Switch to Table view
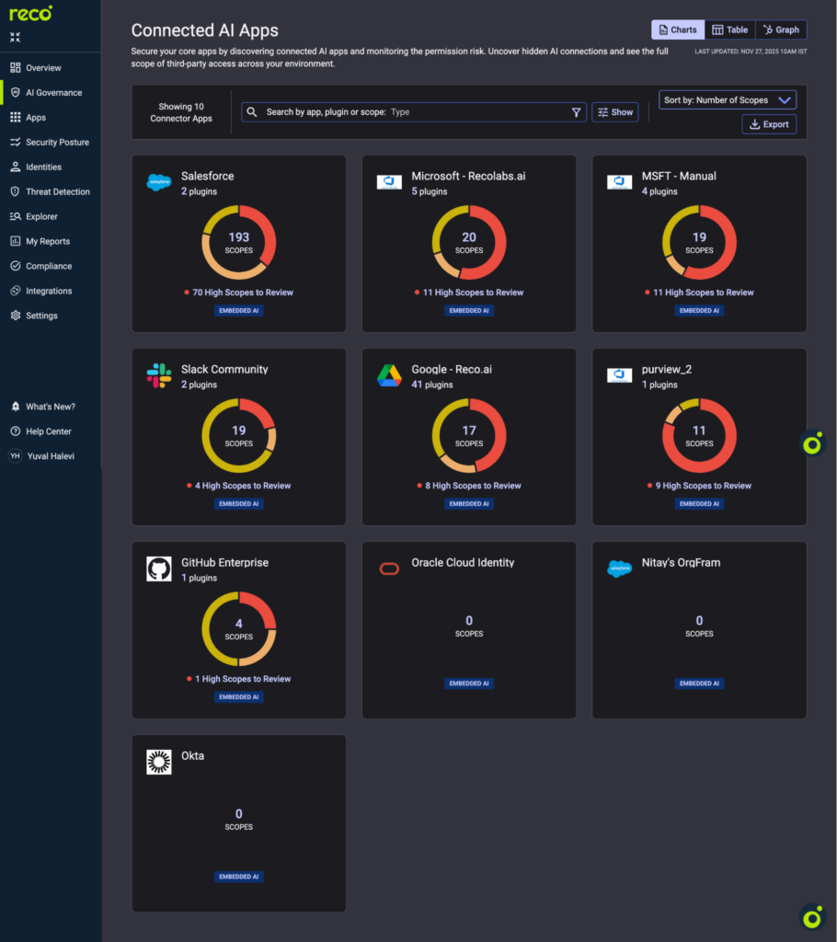This screenshot has width=837, height=942. [x=730, y=30]
